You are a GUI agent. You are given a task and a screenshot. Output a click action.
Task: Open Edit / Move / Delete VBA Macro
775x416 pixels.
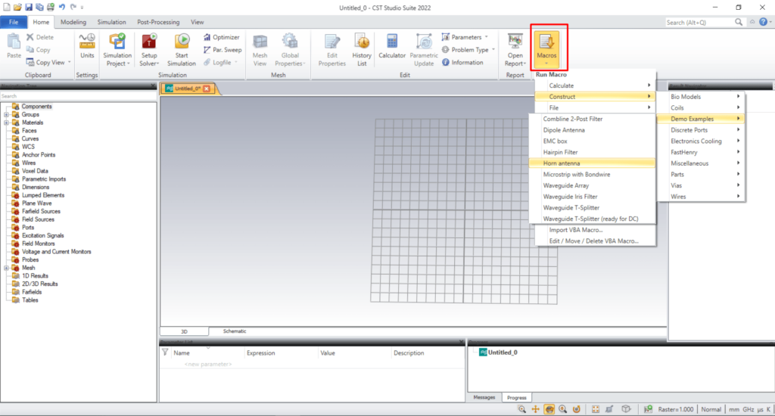pyautogui.click(x=596, y=241)
